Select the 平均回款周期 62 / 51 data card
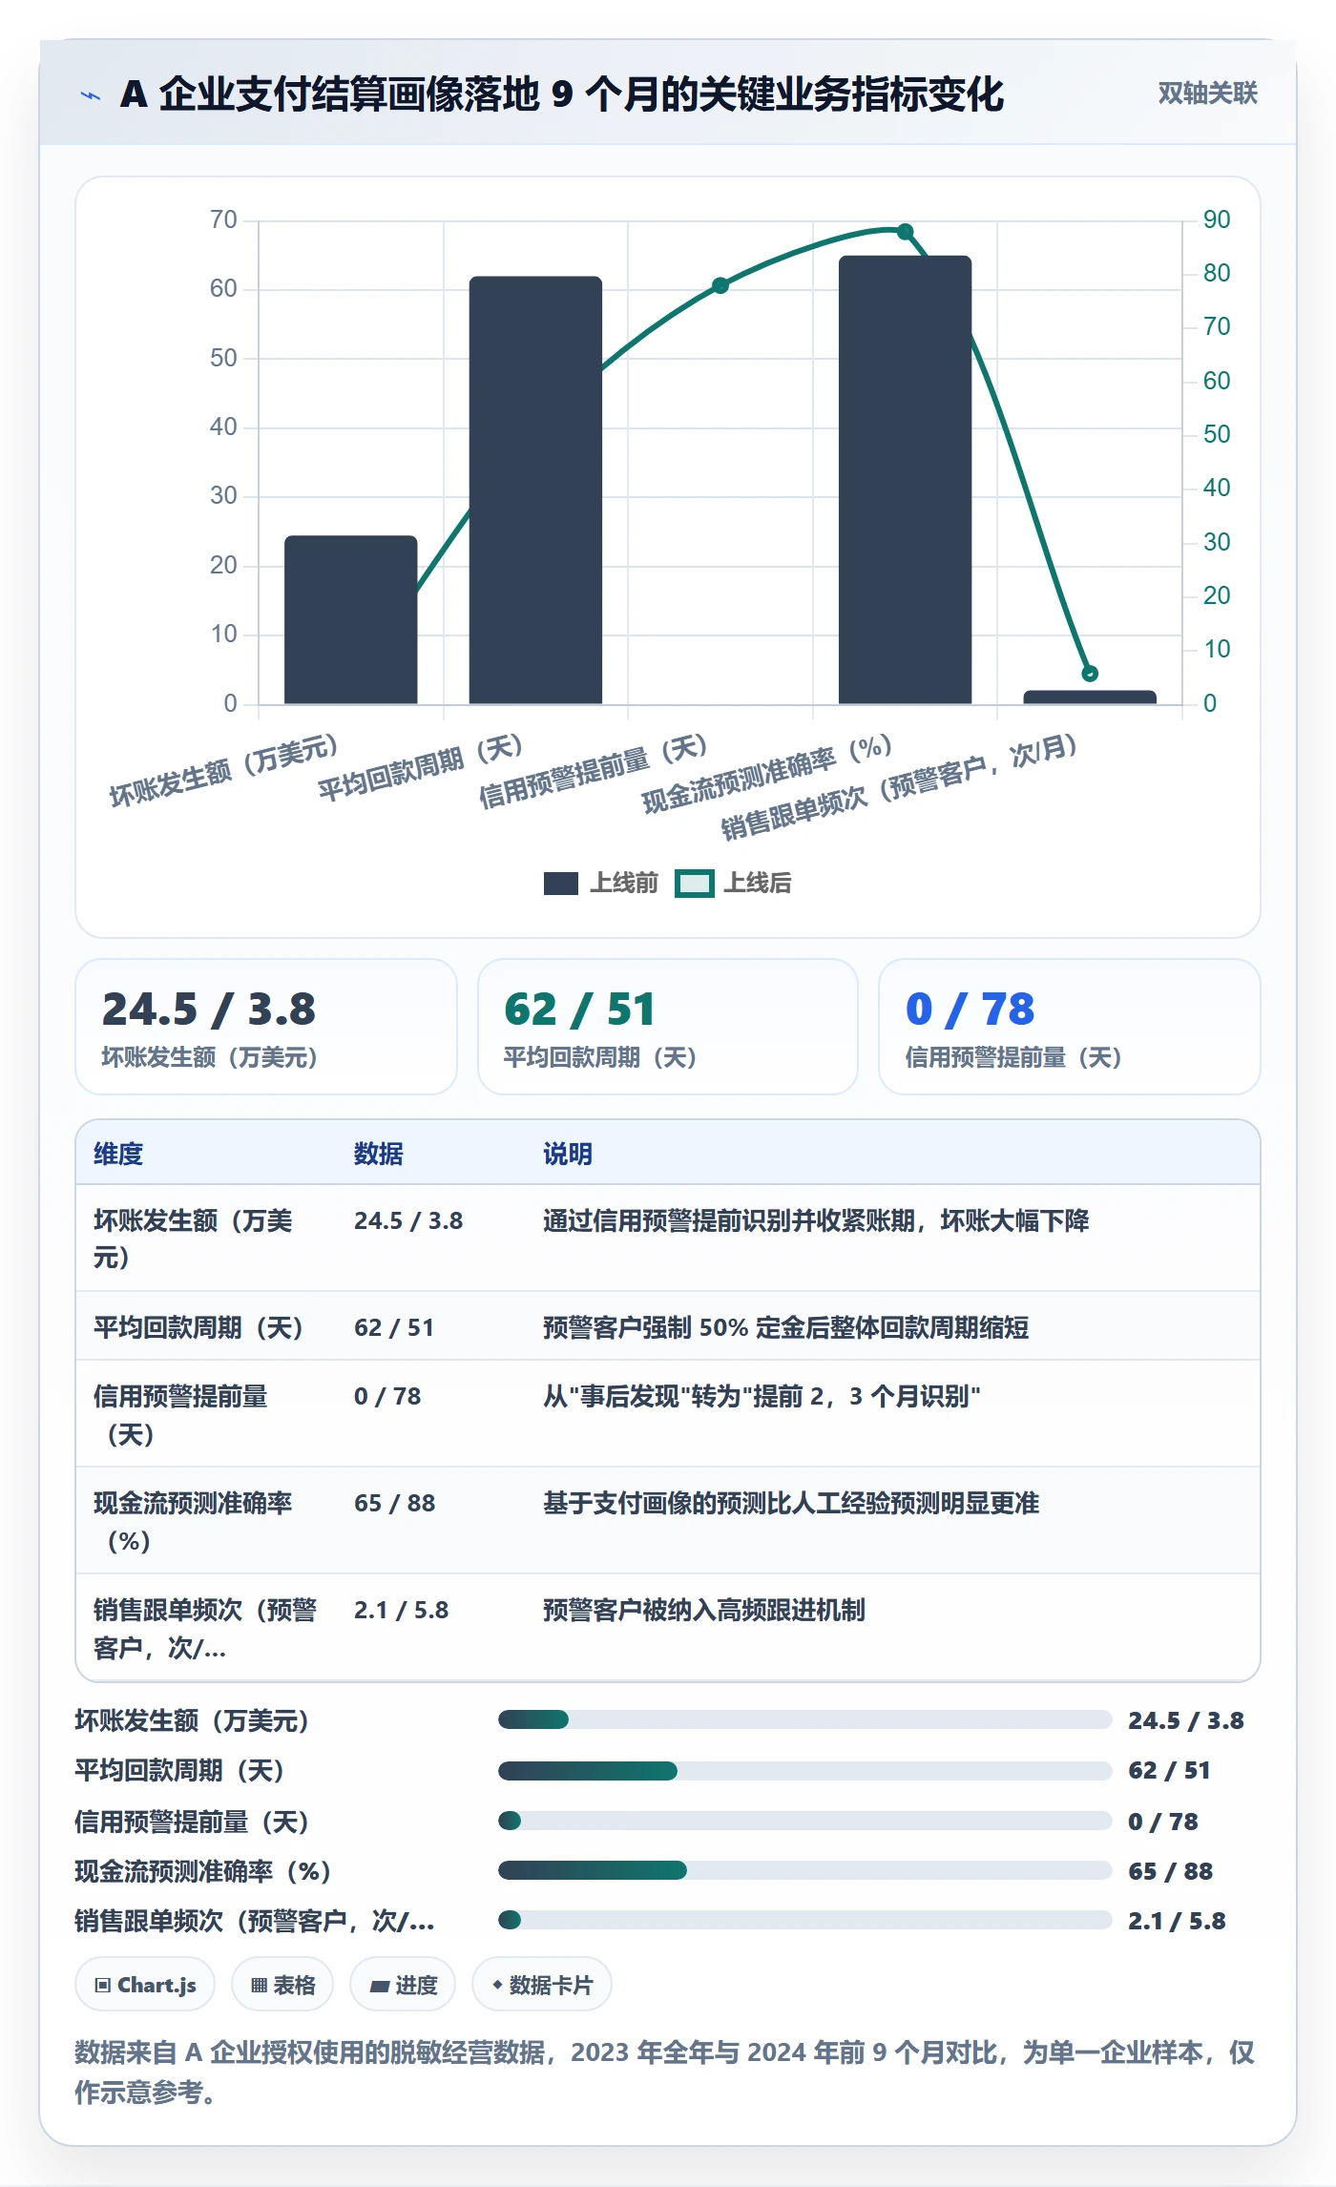 668,1027
